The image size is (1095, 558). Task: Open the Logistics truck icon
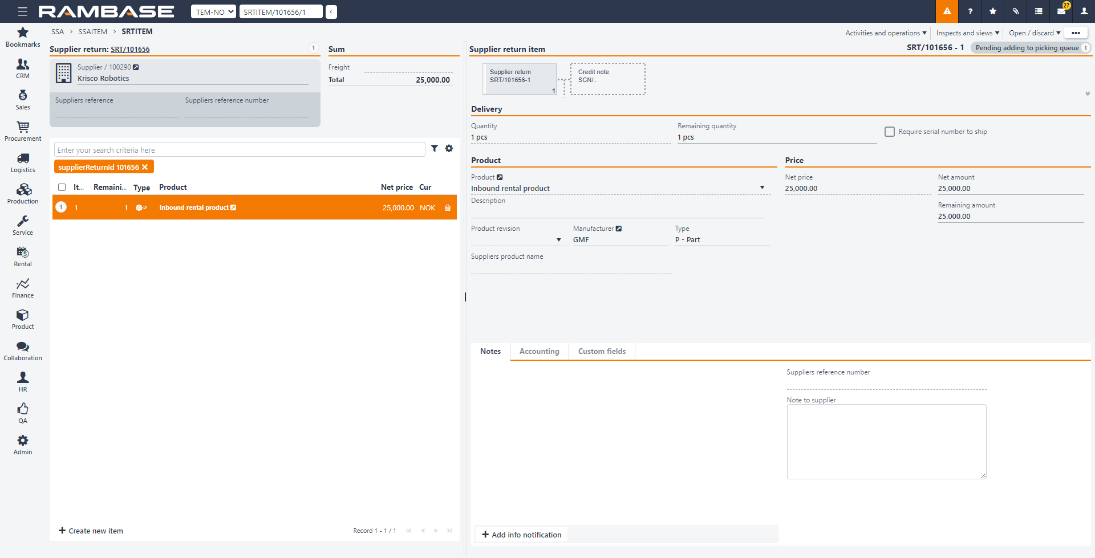[x=23, y=159]
